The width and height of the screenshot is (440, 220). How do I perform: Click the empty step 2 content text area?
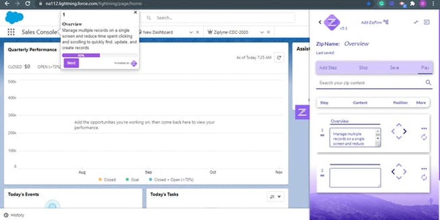[x=355, y=177]
